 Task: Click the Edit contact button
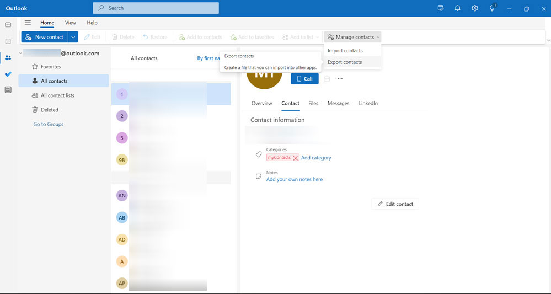click(395, 204)
